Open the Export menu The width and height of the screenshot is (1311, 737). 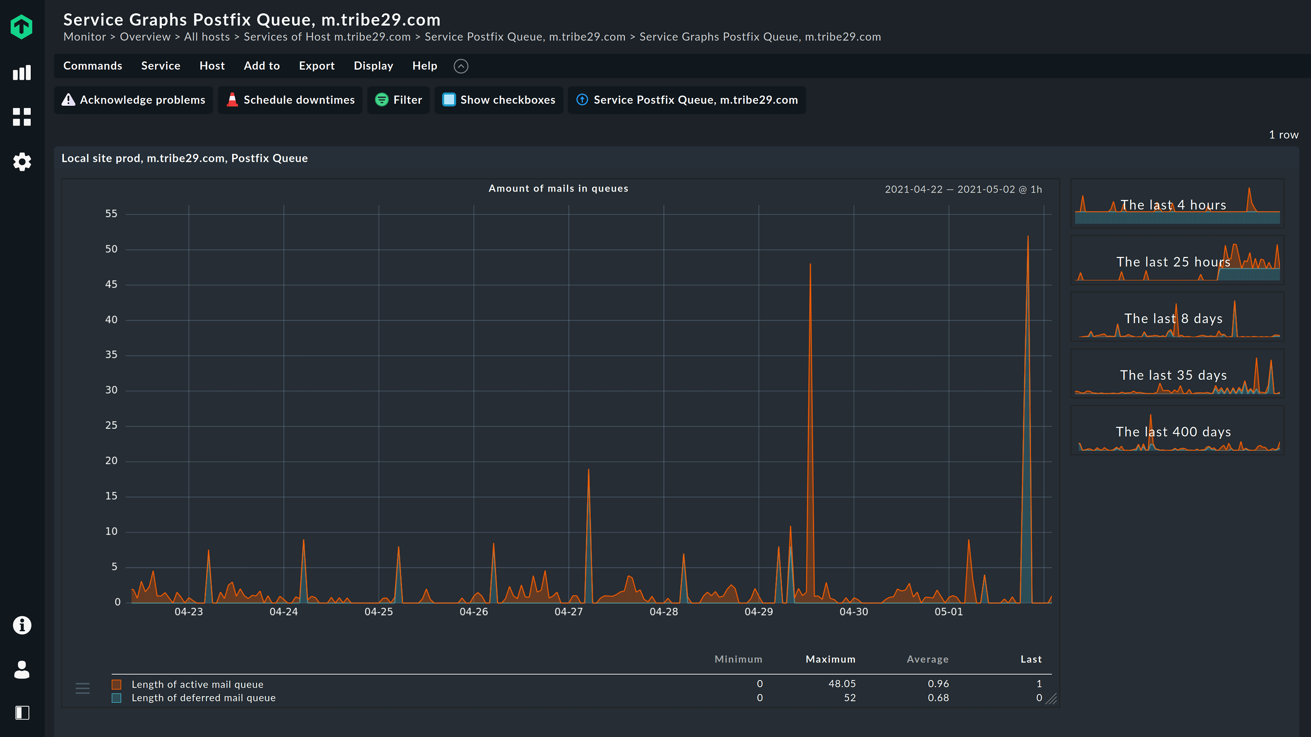(317, 66)
